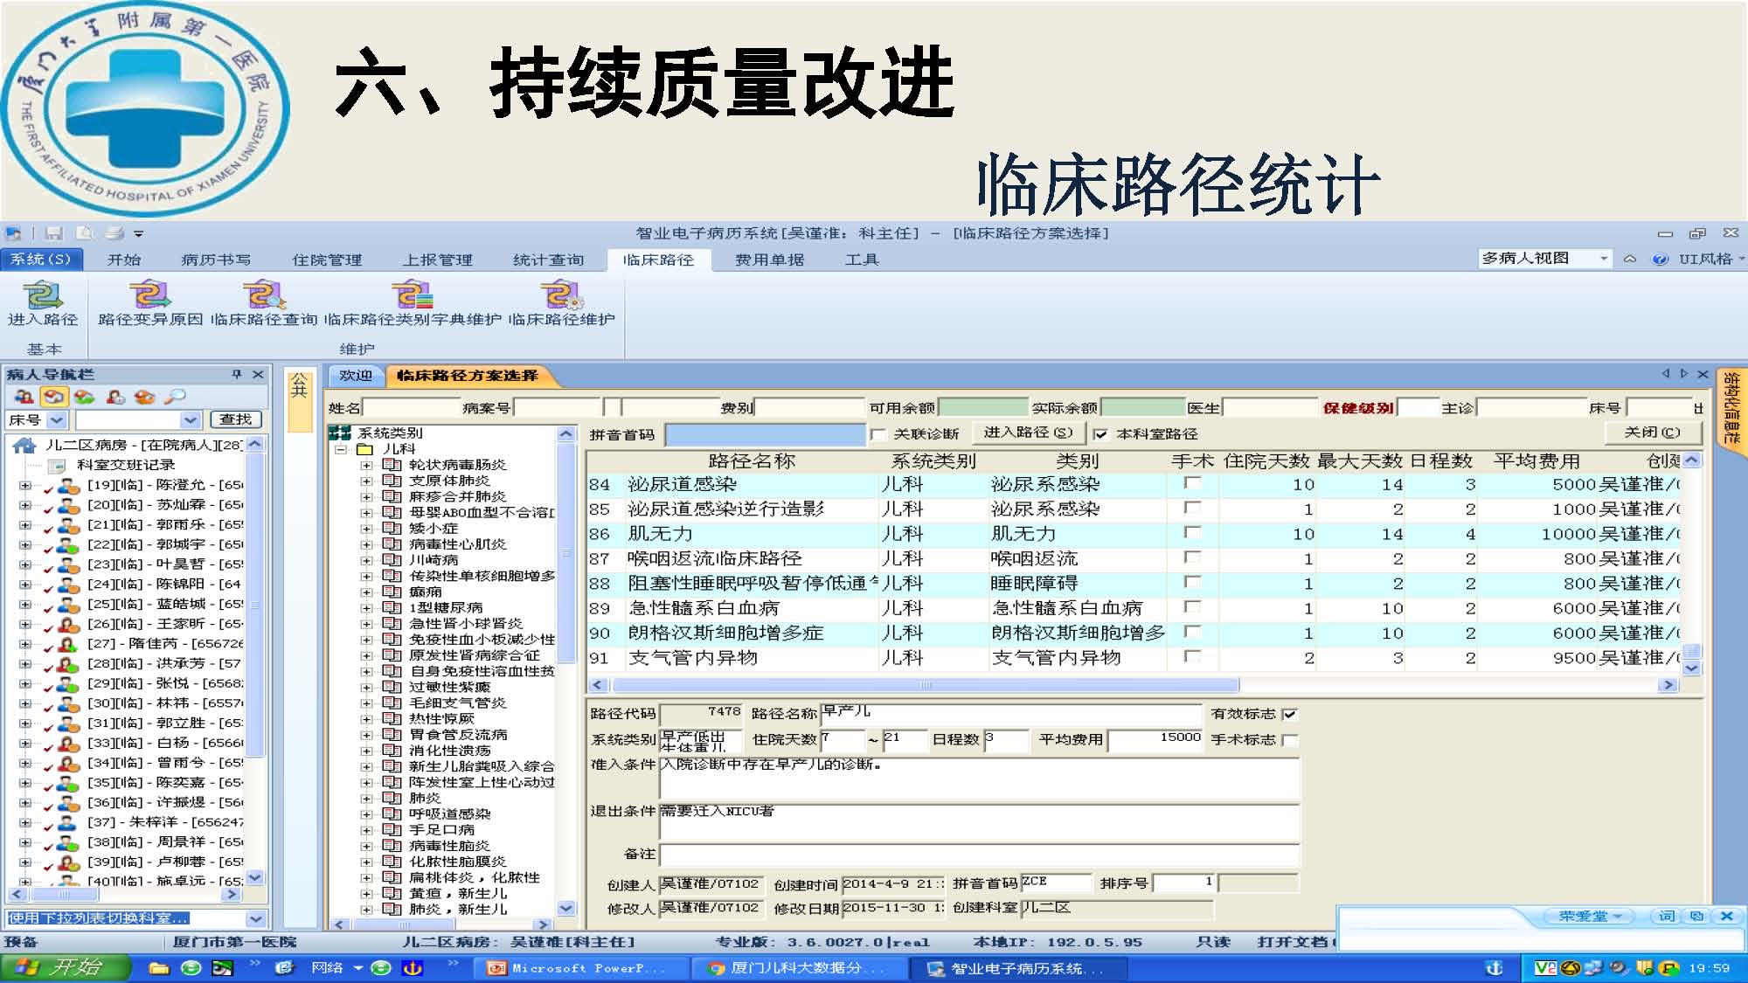The image size is (1748, 983).
Task: Select table row 89 急性髓系白血病
Action: point(1133,607)
